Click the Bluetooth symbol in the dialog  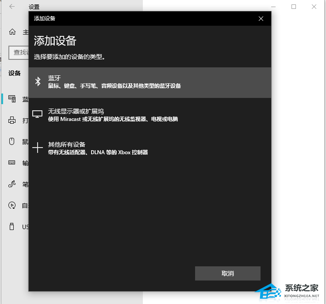pyautogui.click(x=38, y=81)
